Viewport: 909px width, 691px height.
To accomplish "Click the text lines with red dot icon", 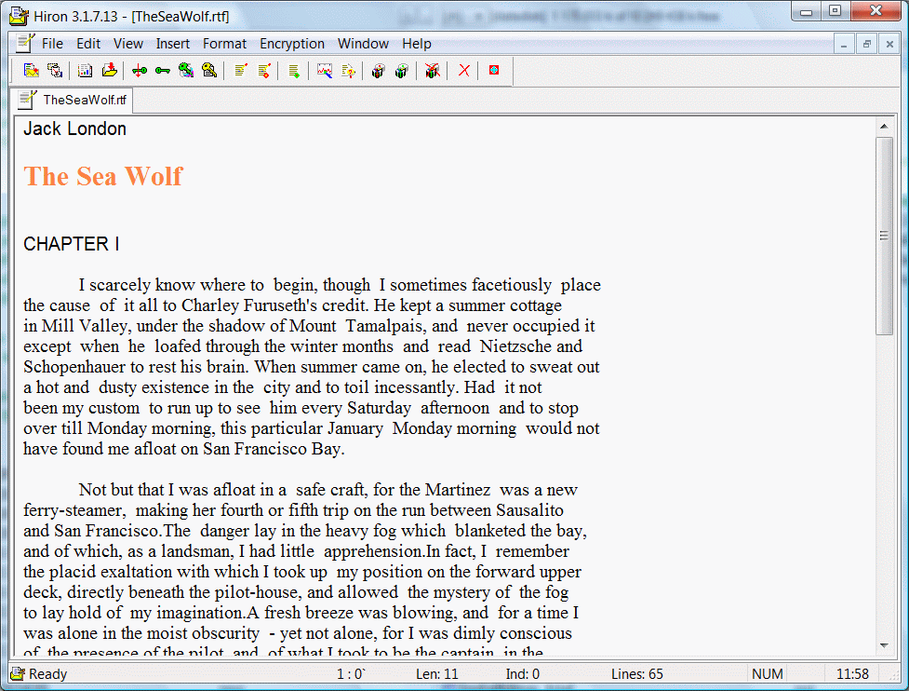I will (x=264, y=71).
